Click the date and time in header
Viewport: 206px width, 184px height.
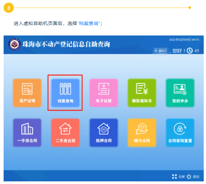(x=184, y=39)
